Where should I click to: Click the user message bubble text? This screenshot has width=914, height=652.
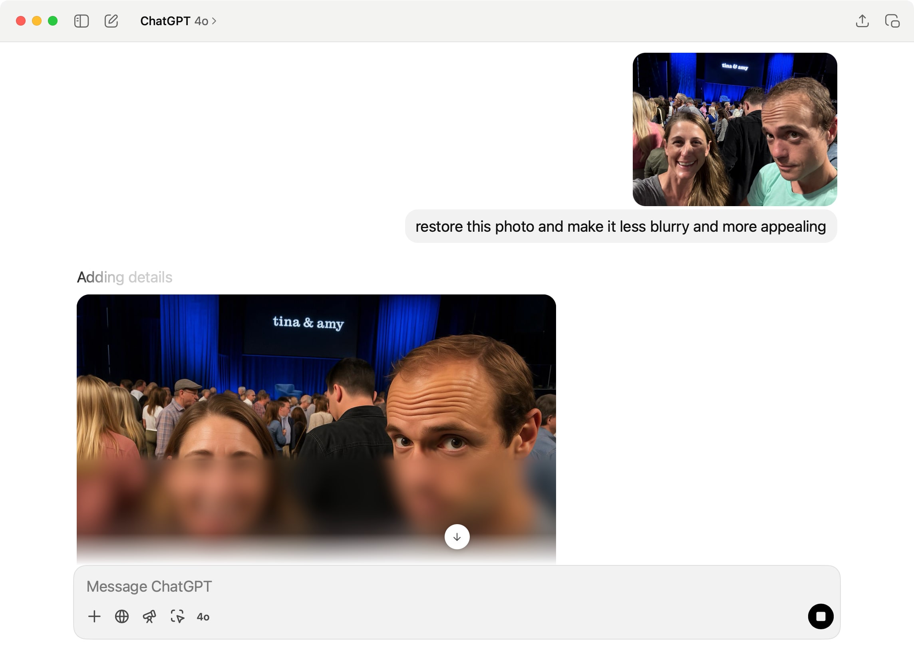coord(620,227)
